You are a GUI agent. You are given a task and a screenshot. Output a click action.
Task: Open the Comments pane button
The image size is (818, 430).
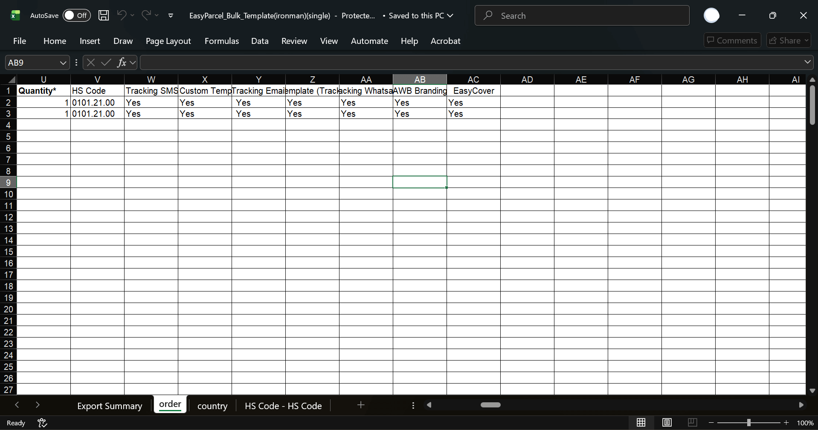tap(732, 40)
